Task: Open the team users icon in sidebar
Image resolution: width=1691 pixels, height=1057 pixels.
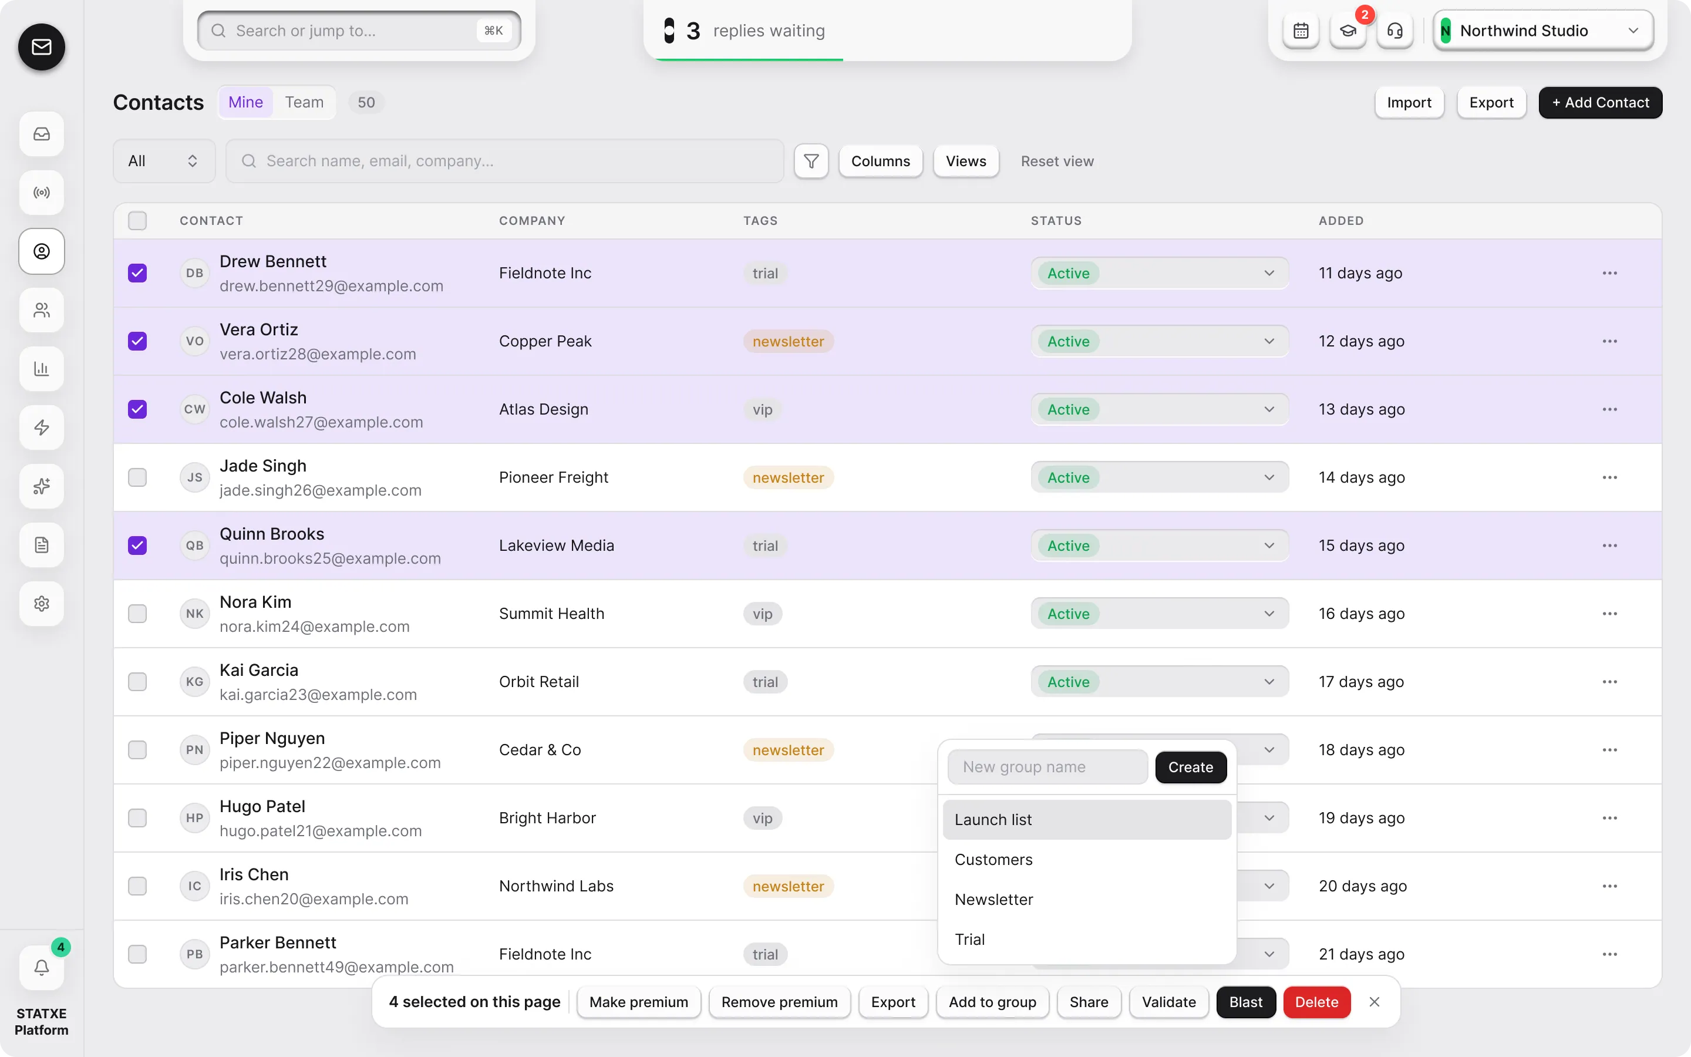Action: (x=41, y=309)
